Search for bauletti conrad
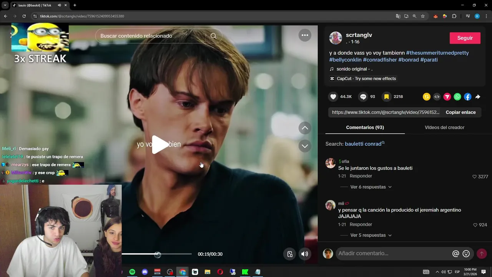The image size is (492, 277). point(364,144)
